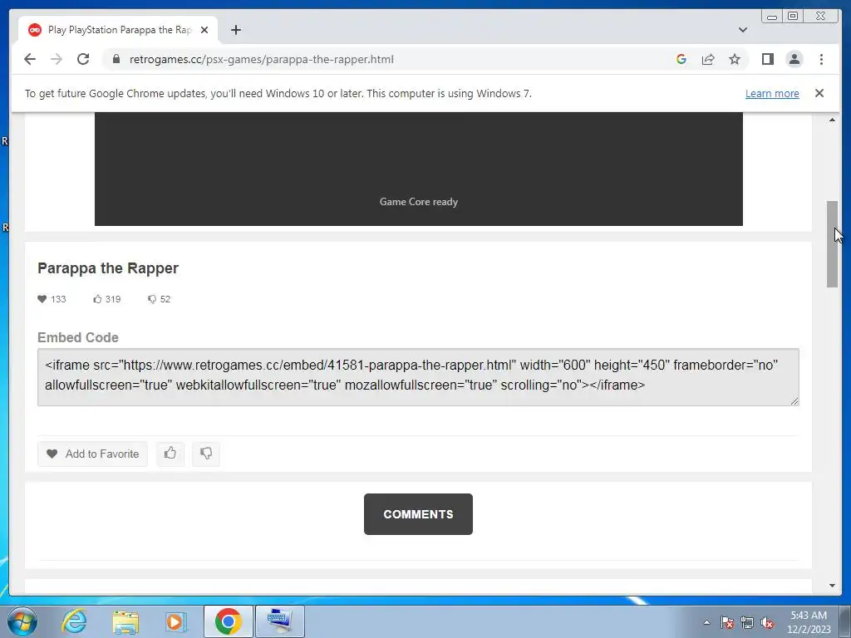This screenshot has height=638, width=851.
Task: Open the tab search dropdown arrow
Action: pos(742,30)
